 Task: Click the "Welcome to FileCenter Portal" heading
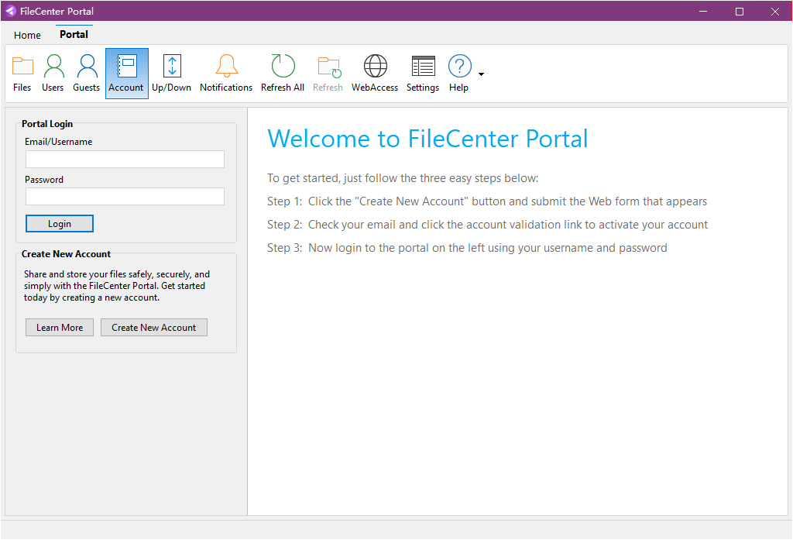pyautogui.click(x=427, y=139)
